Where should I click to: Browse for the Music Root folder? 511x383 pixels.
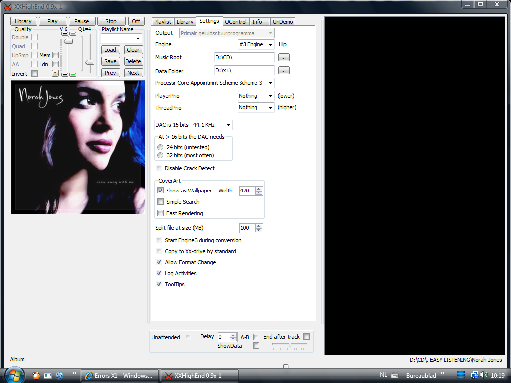coord(284,58)
